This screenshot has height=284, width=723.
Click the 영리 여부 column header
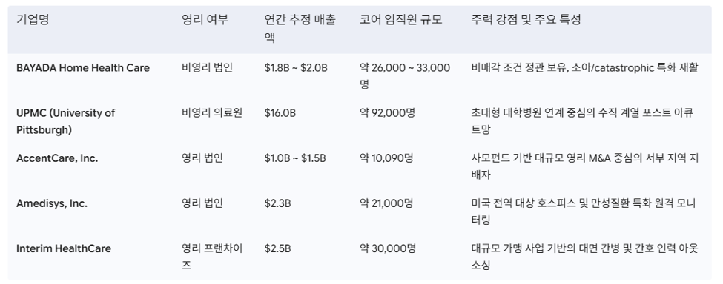pos(205,20)
